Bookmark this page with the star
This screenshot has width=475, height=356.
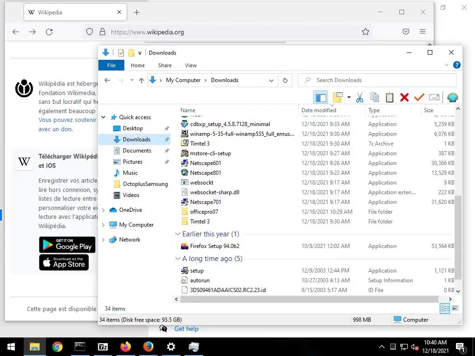[x=366, y=32]
